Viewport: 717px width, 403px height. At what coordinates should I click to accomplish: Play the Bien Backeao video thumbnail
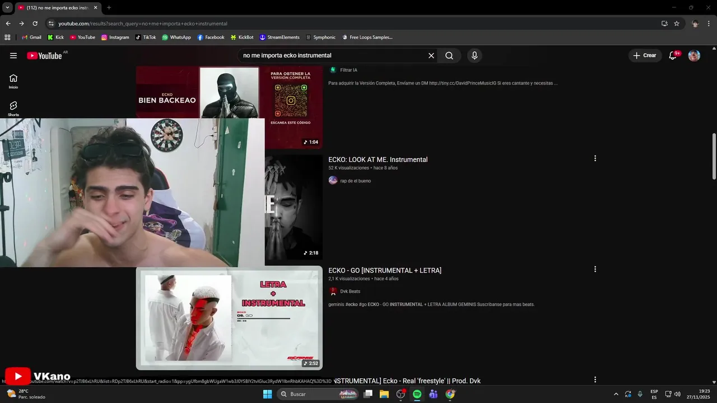[229, 106]
